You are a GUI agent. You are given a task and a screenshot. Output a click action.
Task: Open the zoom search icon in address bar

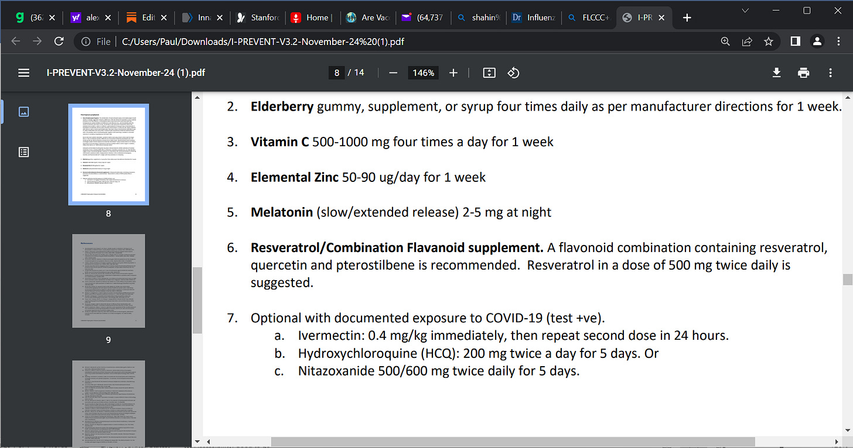tap(725, 42)
